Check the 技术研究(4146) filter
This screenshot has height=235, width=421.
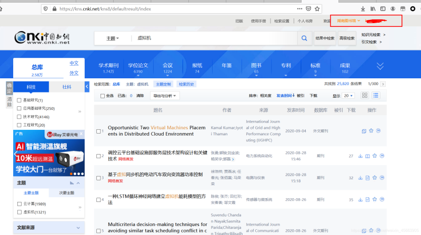pos(19,117)
